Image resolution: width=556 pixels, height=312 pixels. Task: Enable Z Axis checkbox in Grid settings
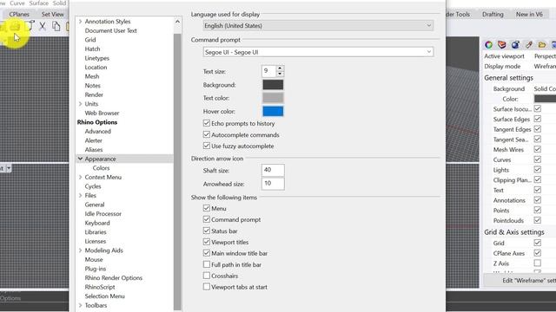point(538,263)
